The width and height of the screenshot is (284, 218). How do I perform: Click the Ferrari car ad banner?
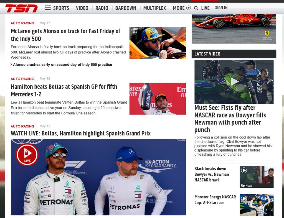pyautogui.click(x=234, y=29)
